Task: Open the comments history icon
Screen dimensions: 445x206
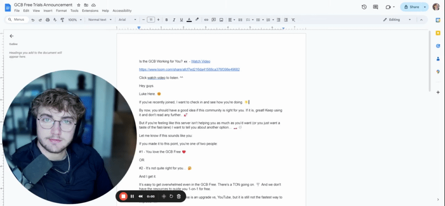Action: pyautogui.click(x=375, y=7)
